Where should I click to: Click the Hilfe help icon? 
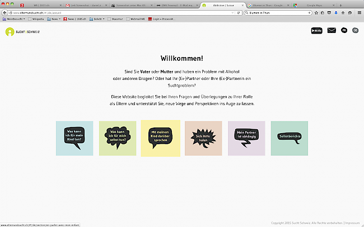(x=316, y=31)
